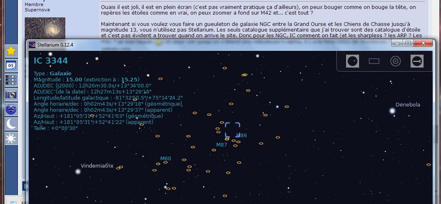
Task: Click the 'Longitude/latitude galactique' line
Action: 108,98
